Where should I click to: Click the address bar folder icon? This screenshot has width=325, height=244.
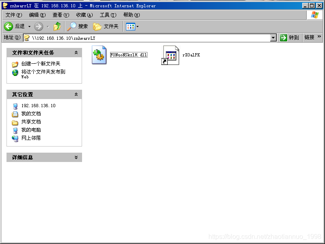tap(27, 38)
